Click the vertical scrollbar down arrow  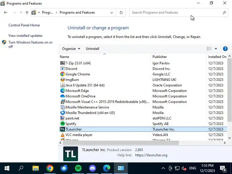(229, 138)
